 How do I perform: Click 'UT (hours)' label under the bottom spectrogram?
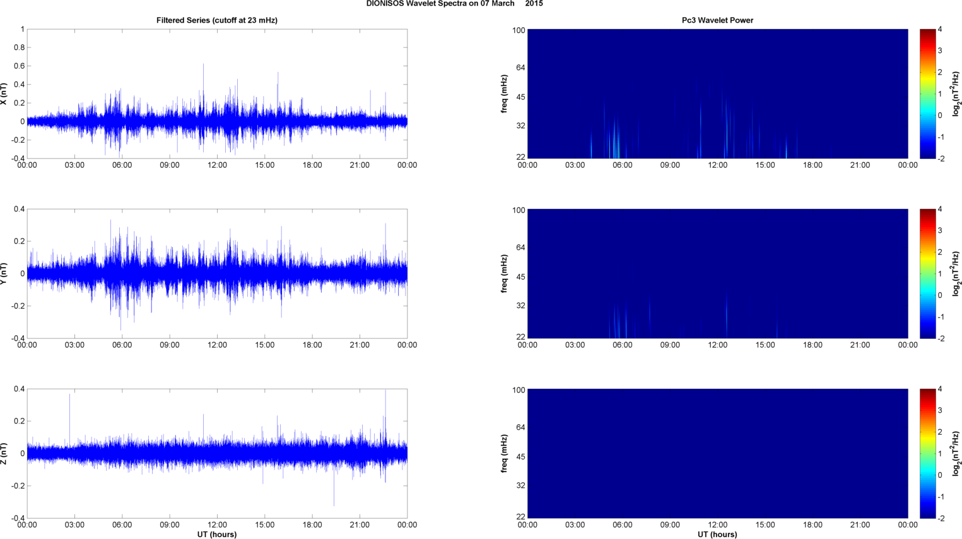click(717, 535)
